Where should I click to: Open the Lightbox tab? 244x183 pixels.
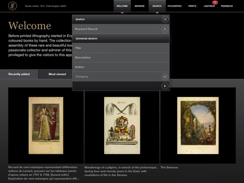coord(209,6)
